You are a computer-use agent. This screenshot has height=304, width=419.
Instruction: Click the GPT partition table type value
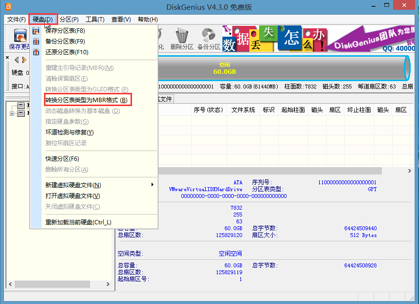click(x=372, y=189)
